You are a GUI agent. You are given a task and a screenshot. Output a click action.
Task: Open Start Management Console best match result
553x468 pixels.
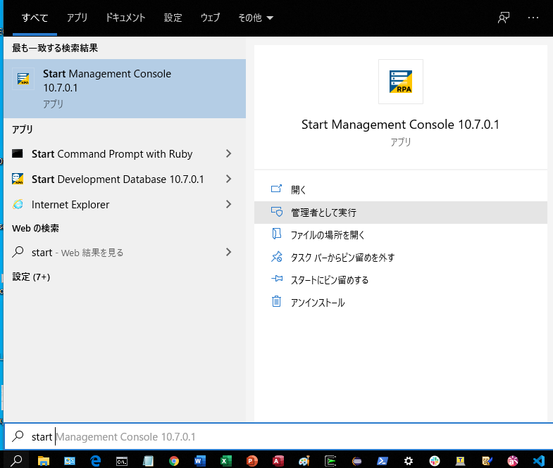click(x=125, y=89)
